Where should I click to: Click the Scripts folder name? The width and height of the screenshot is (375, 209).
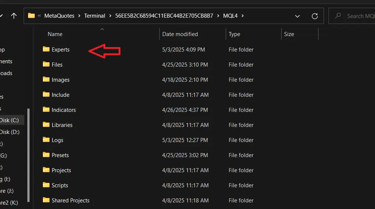[x=60, y=185]
